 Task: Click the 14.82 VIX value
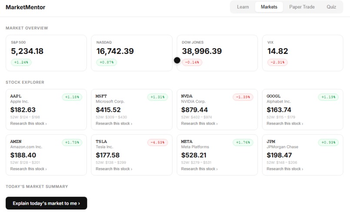click(x=277, y=51)
